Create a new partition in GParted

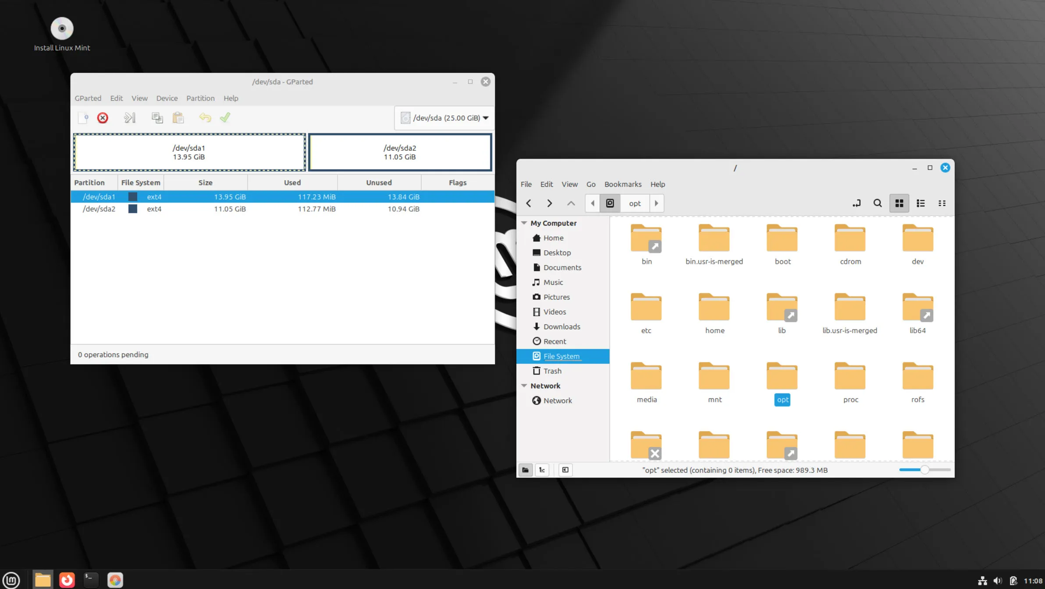[x=83, y=117]
